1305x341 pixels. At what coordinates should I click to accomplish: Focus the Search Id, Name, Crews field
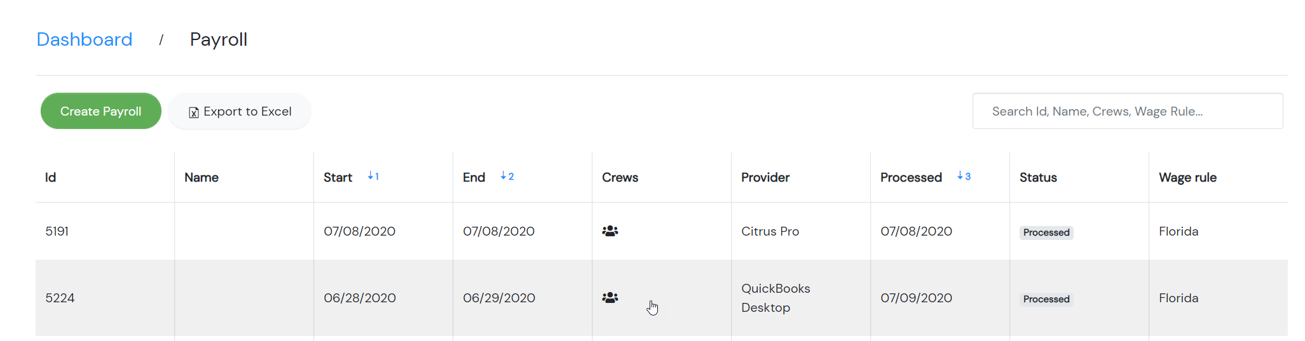(1128, 111)
